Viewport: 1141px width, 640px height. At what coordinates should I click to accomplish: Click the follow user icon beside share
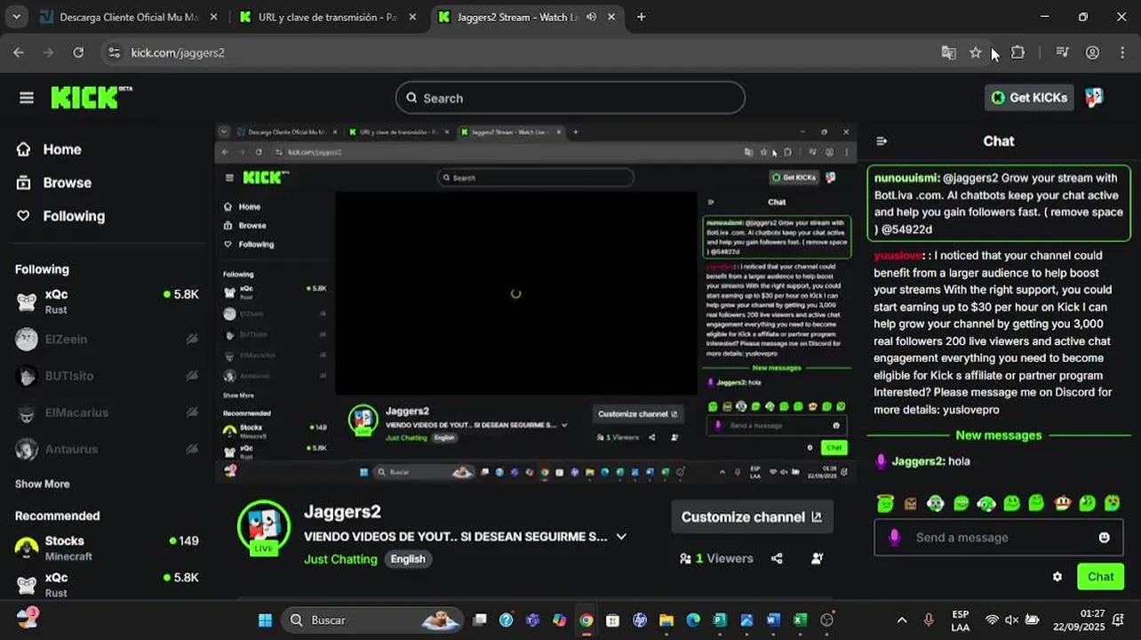(817, 558)
